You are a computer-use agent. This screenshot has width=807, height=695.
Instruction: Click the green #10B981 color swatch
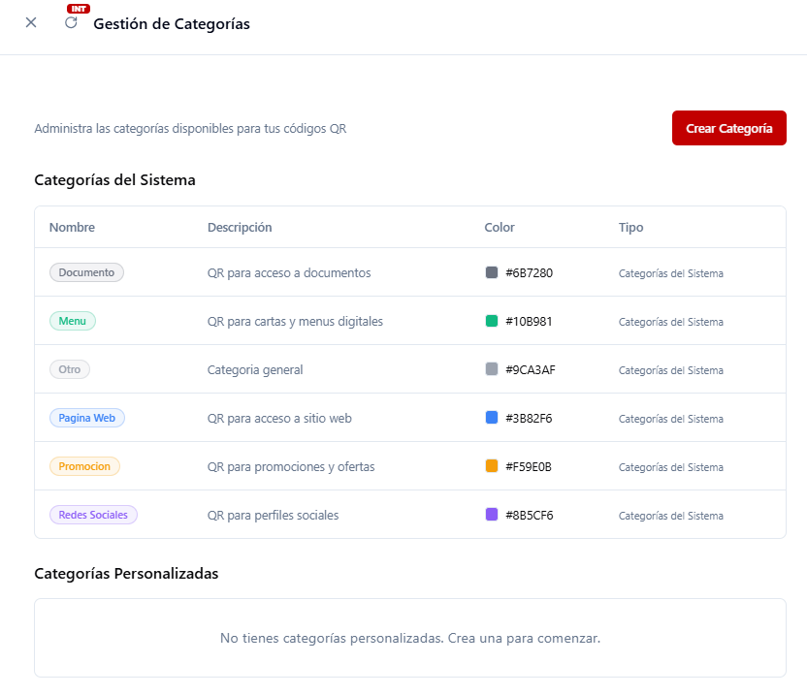(492, 321)
